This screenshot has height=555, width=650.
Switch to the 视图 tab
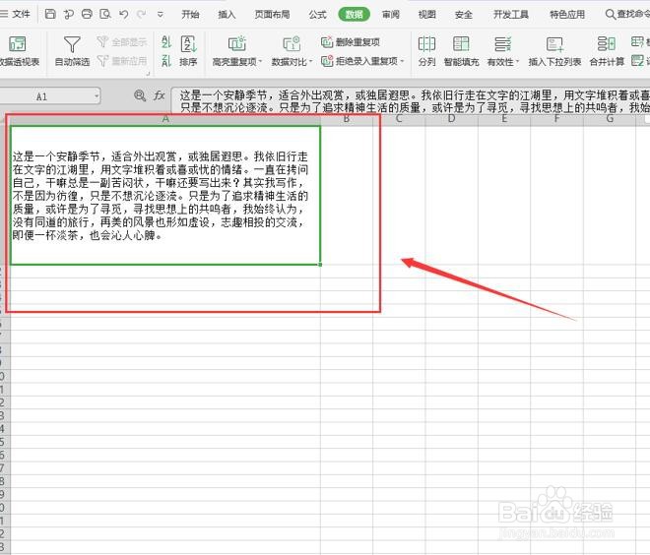click(x=427, y=15)
